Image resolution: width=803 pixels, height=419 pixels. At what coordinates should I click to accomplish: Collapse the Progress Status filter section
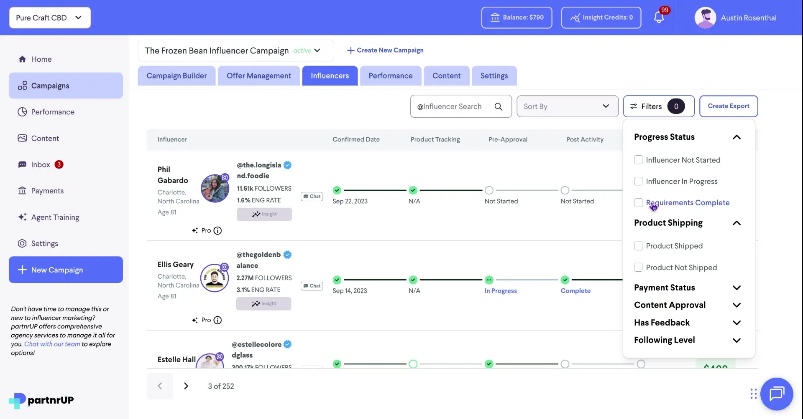[737, 137]
